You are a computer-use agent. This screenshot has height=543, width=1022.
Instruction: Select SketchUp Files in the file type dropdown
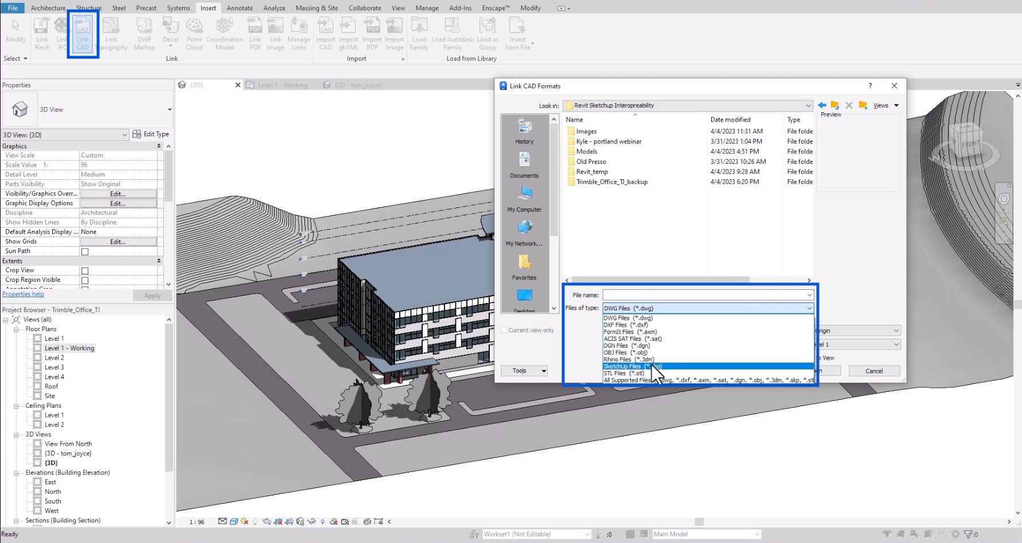(631, 366)
